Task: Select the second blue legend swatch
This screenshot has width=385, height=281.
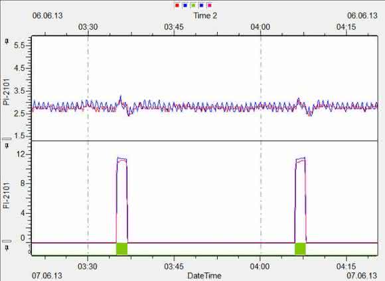Action: 201,5
